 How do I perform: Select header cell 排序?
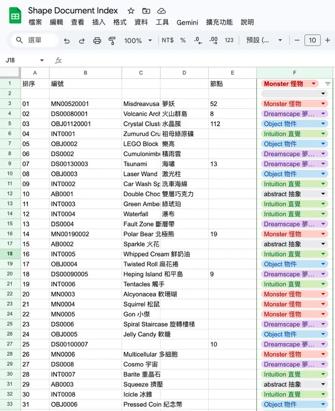tap(35, 84)
